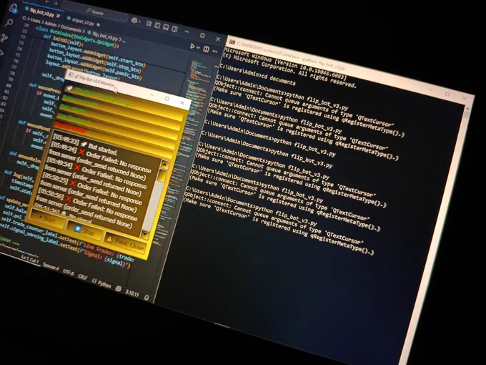Screen dimensions: 486x365
Task: Click Flip Bot window title bar icon
Action: 71,74
